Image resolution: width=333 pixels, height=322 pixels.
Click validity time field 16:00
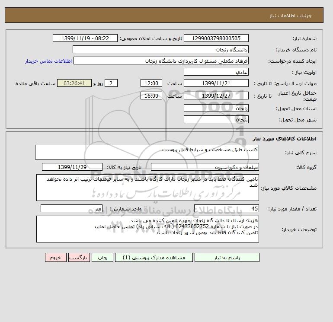(151, 96)
